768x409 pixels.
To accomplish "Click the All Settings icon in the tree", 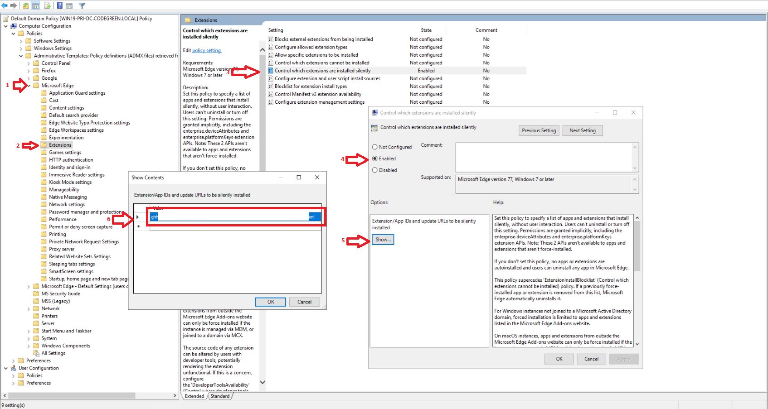I will [36, 353].
